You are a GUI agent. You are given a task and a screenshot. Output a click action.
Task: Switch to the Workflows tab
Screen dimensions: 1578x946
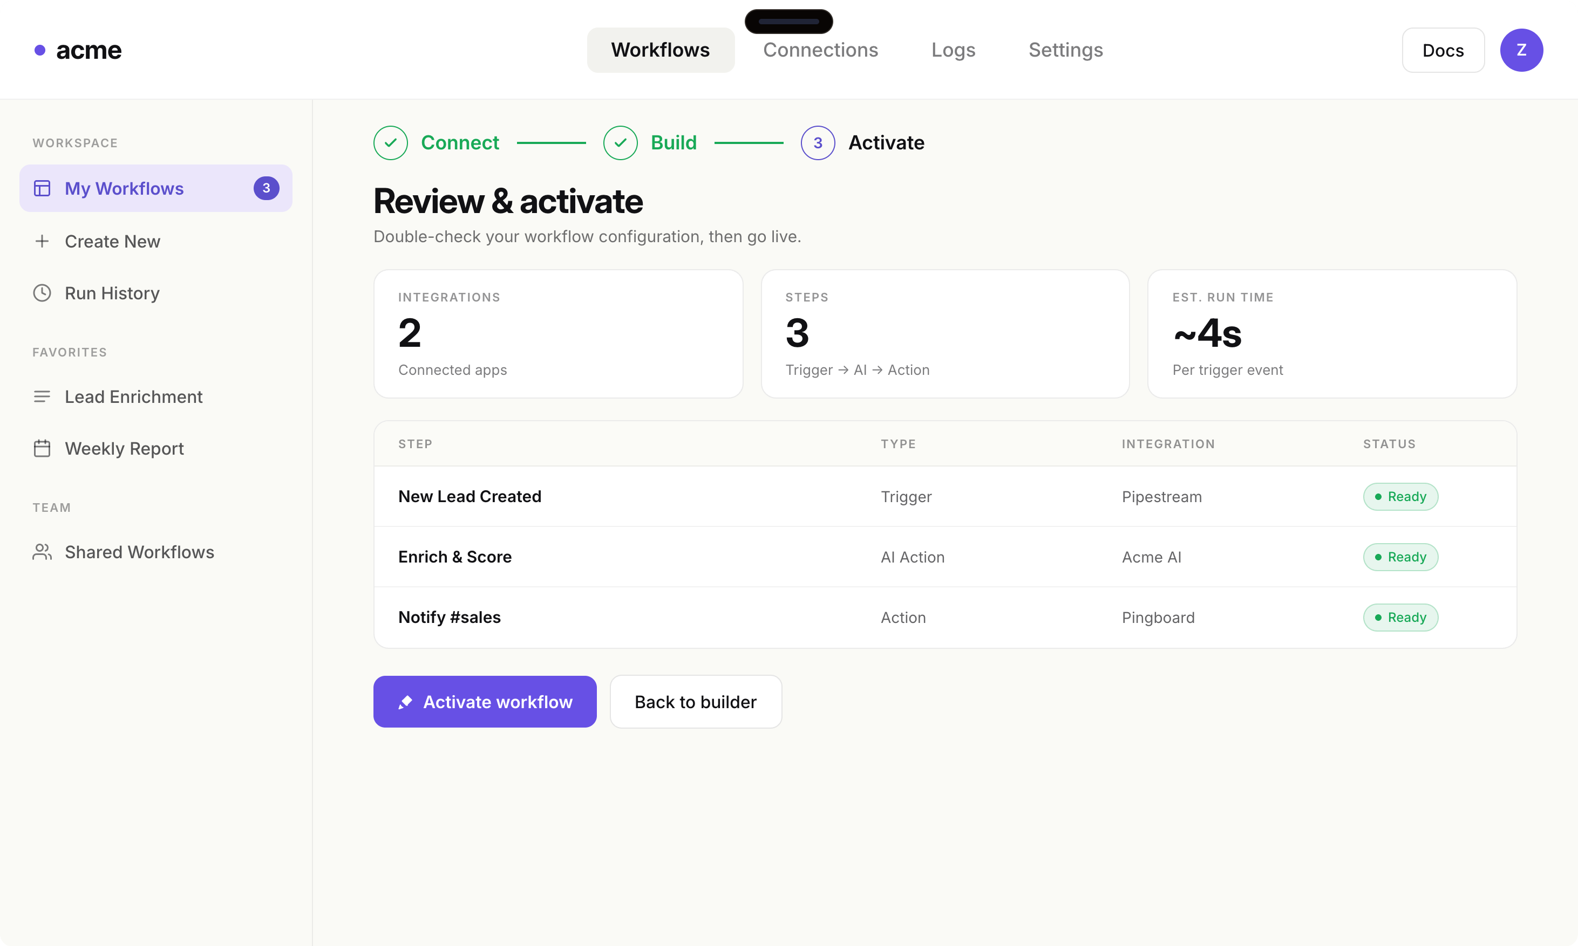coord(660,50)
